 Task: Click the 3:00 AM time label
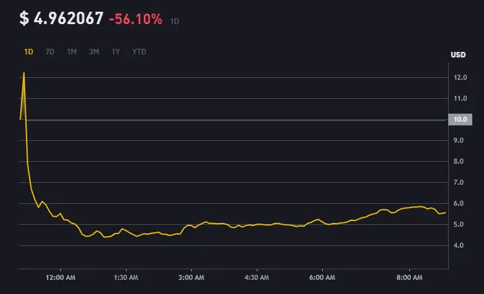tap(191, 278)
